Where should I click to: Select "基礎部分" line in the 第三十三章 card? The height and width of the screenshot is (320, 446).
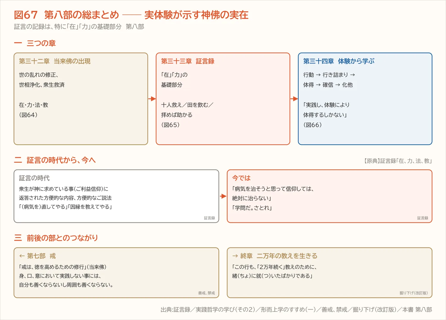[x=172, y=85]
